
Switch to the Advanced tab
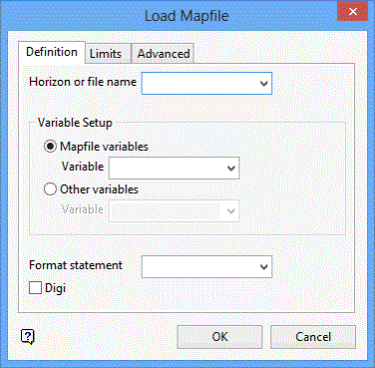pyautogui.click(x=164, y=54)
